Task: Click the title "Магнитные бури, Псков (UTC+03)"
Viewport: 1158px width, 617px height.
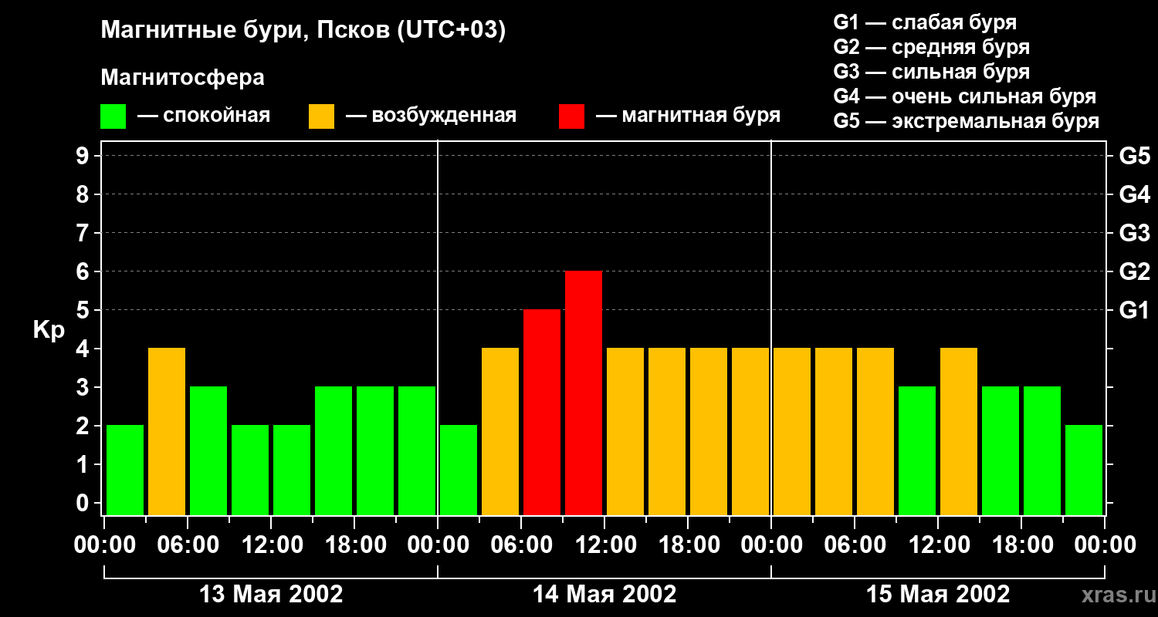Action: tap(303, 32)
